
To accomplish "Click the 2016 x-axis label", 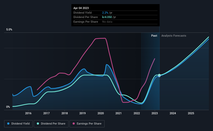I will point(28,113).
